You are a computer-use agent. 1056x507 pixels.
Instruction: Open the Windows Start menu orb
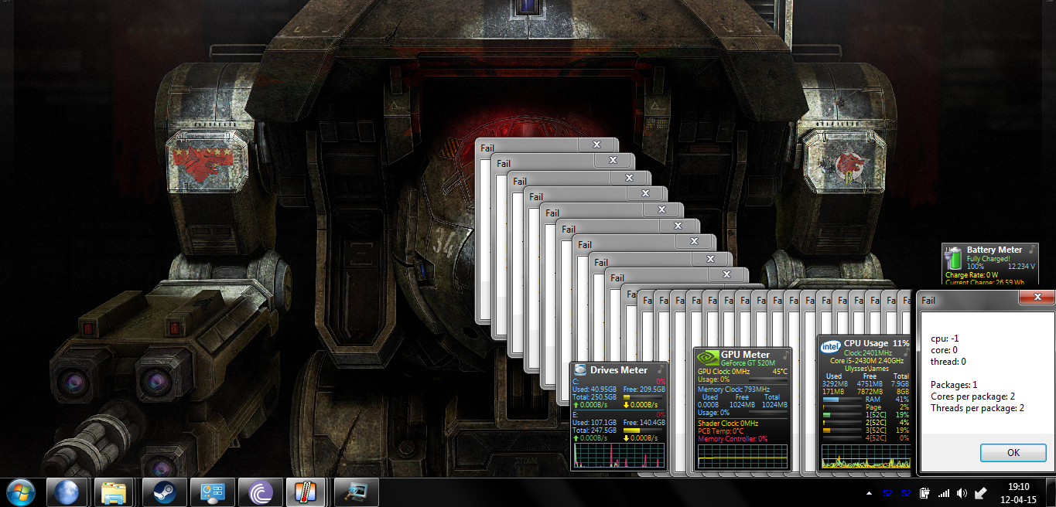[21, 492]
